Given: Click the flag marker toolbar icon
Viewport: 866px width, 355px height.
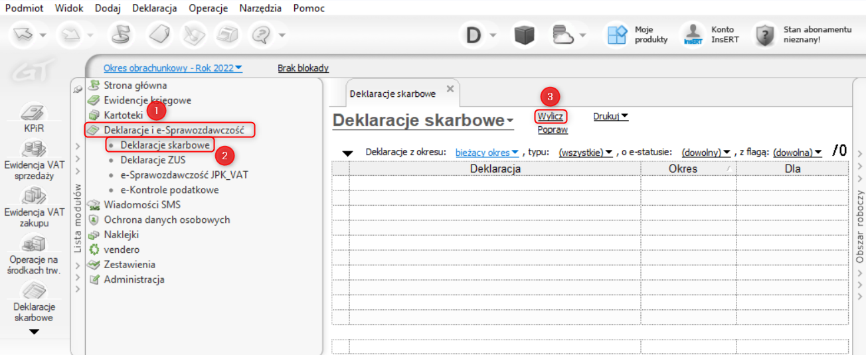Looking at the screenshot, I should (122, 35).
